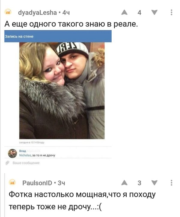The image size is (180, 217).
Task: Open PaulsonID's user profile link
Action: tap(37, 183)
